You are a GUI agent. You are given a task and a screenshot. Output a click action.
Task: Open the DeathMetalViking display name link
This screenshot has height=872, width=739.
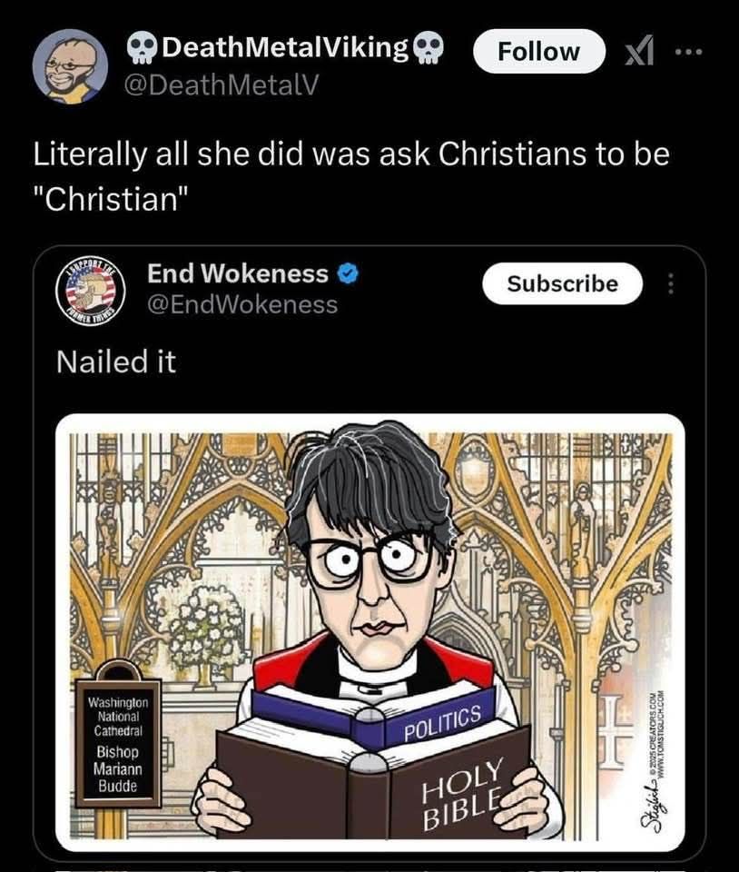pyautogui.click(x=283, y=47)
